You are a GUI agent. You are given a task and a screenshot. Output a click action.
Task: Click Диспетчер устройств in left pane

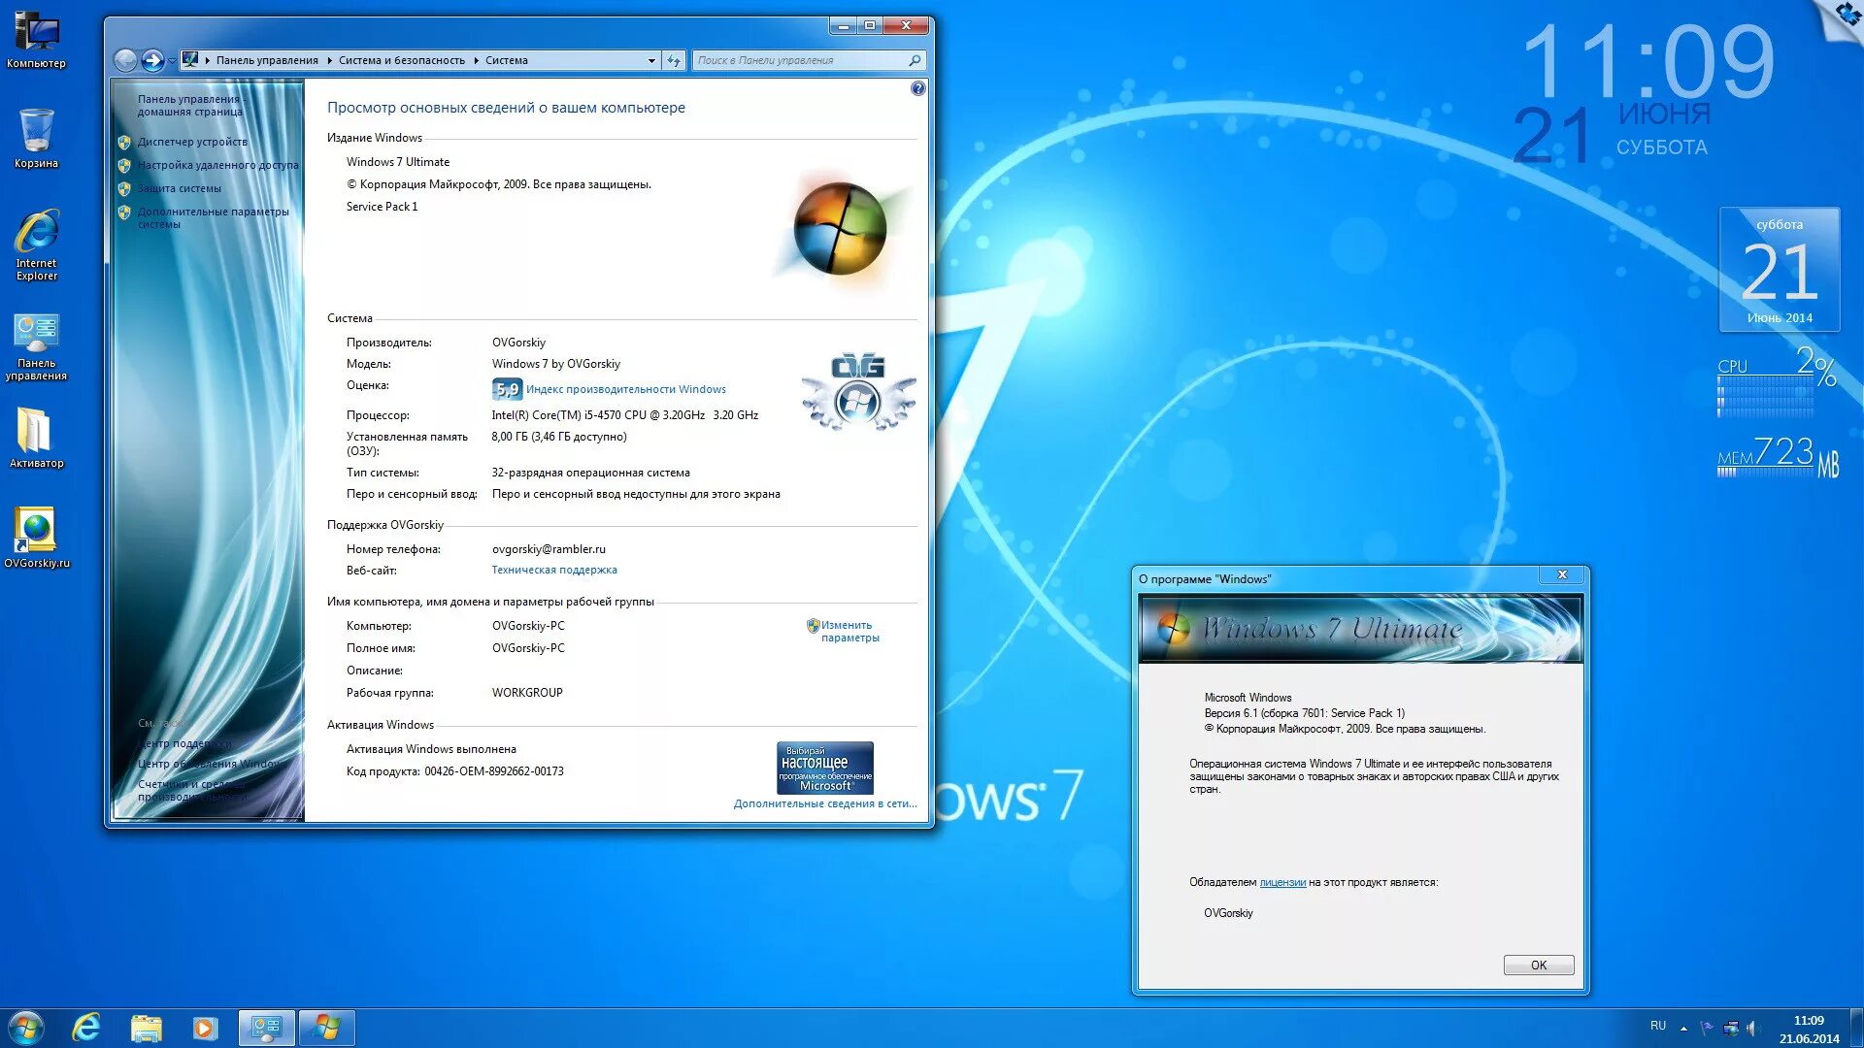pyautogui.click(x=192, y=142)
